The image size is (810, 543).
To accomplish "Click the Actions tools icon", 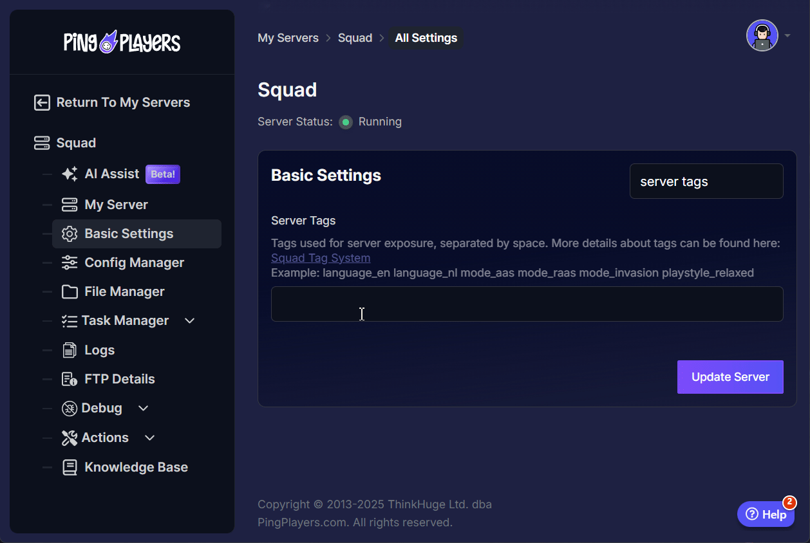I will (70, 437).
